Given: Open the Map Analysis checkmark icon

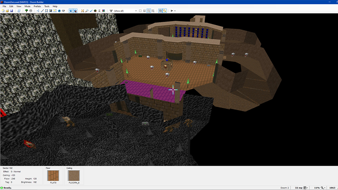Looking at the screenshot, I should [91, 11].
